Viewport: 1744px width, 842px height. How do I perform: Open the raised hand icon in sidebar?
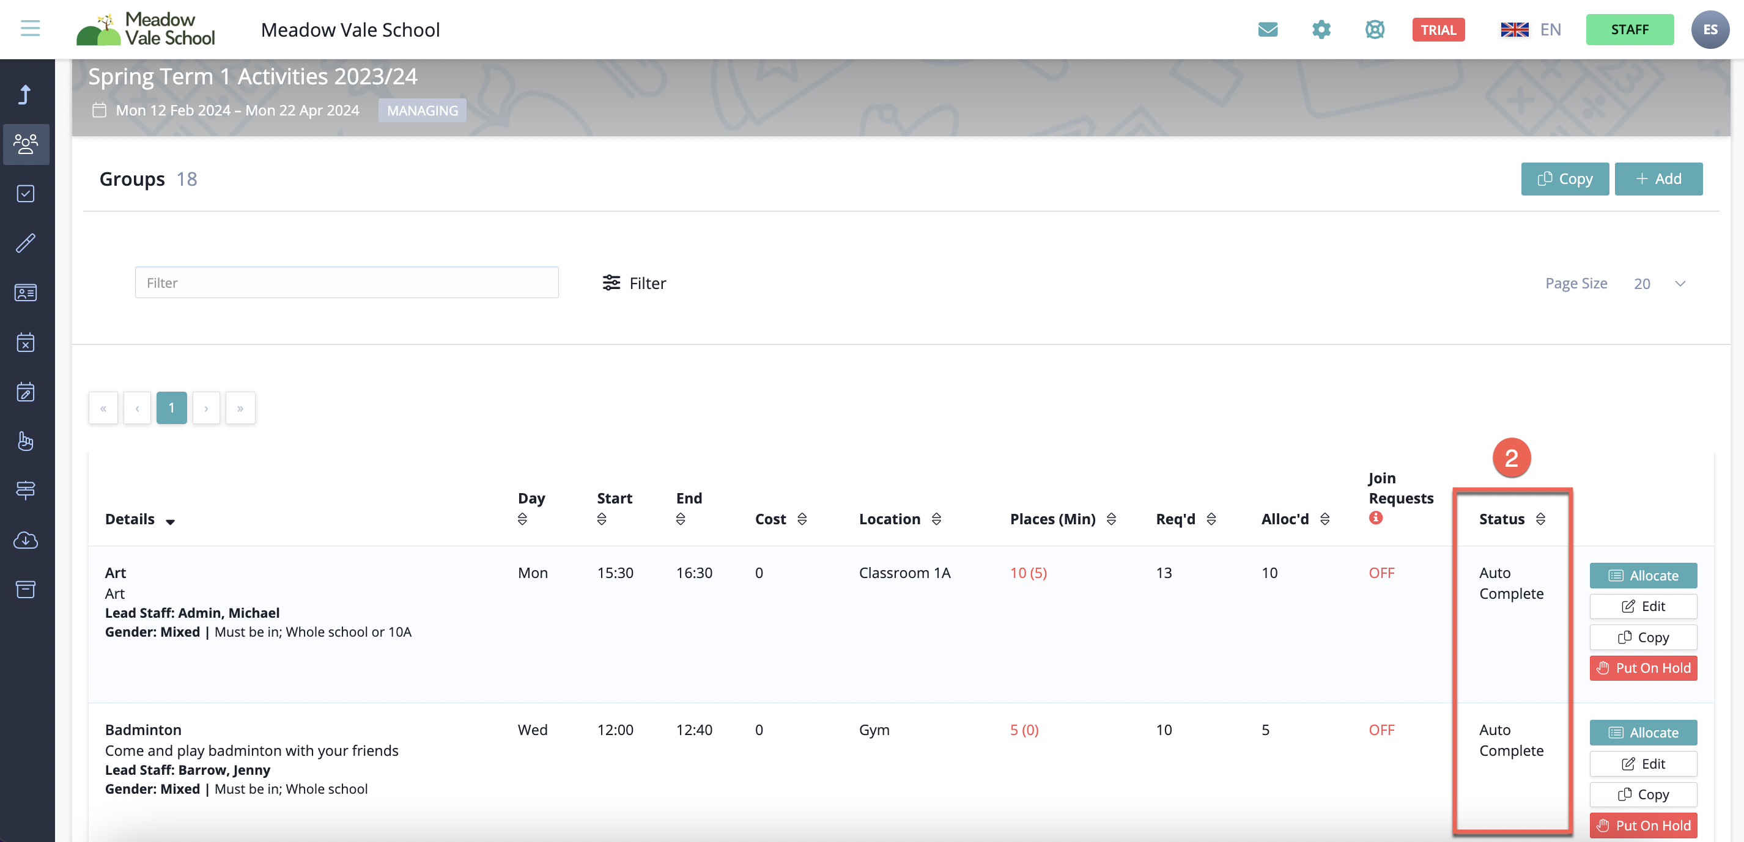click(x=26, y=441)
